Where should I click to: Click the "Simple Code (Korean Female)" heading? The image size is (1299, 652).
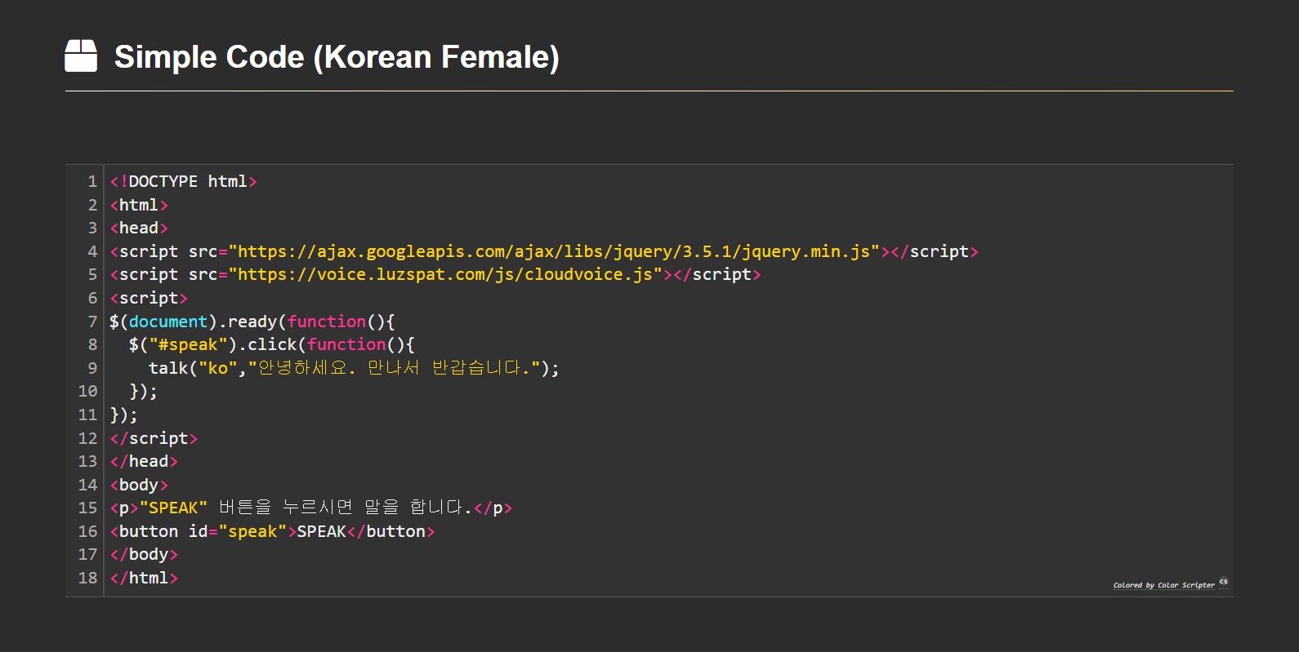click(337, 57)
